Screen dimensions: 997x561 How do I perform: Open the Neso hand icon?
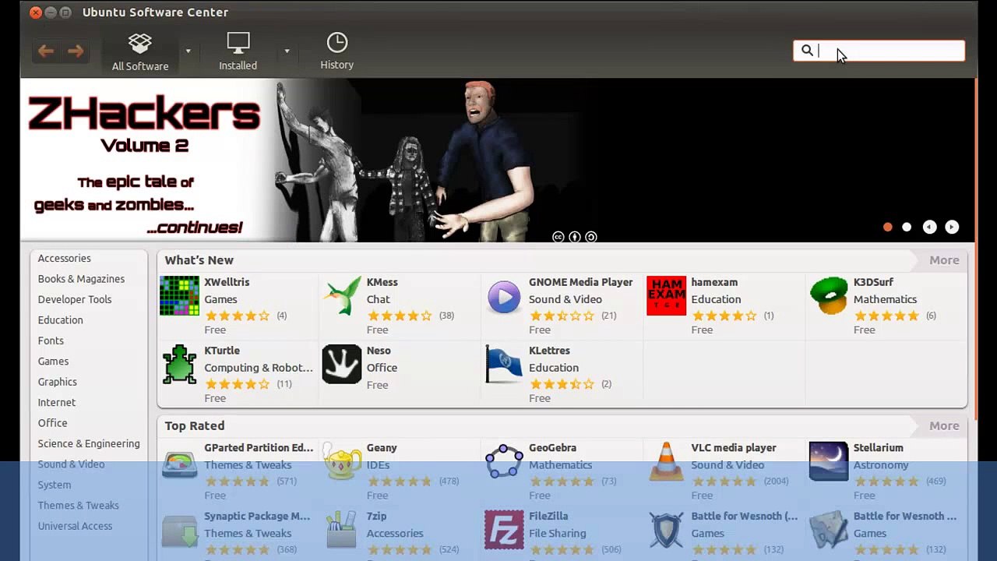(x=342, y=365)
